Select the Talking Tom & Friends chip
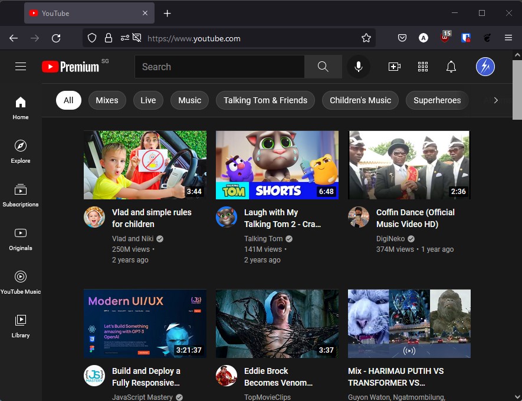The image size is (522, 401). point(265,100)
